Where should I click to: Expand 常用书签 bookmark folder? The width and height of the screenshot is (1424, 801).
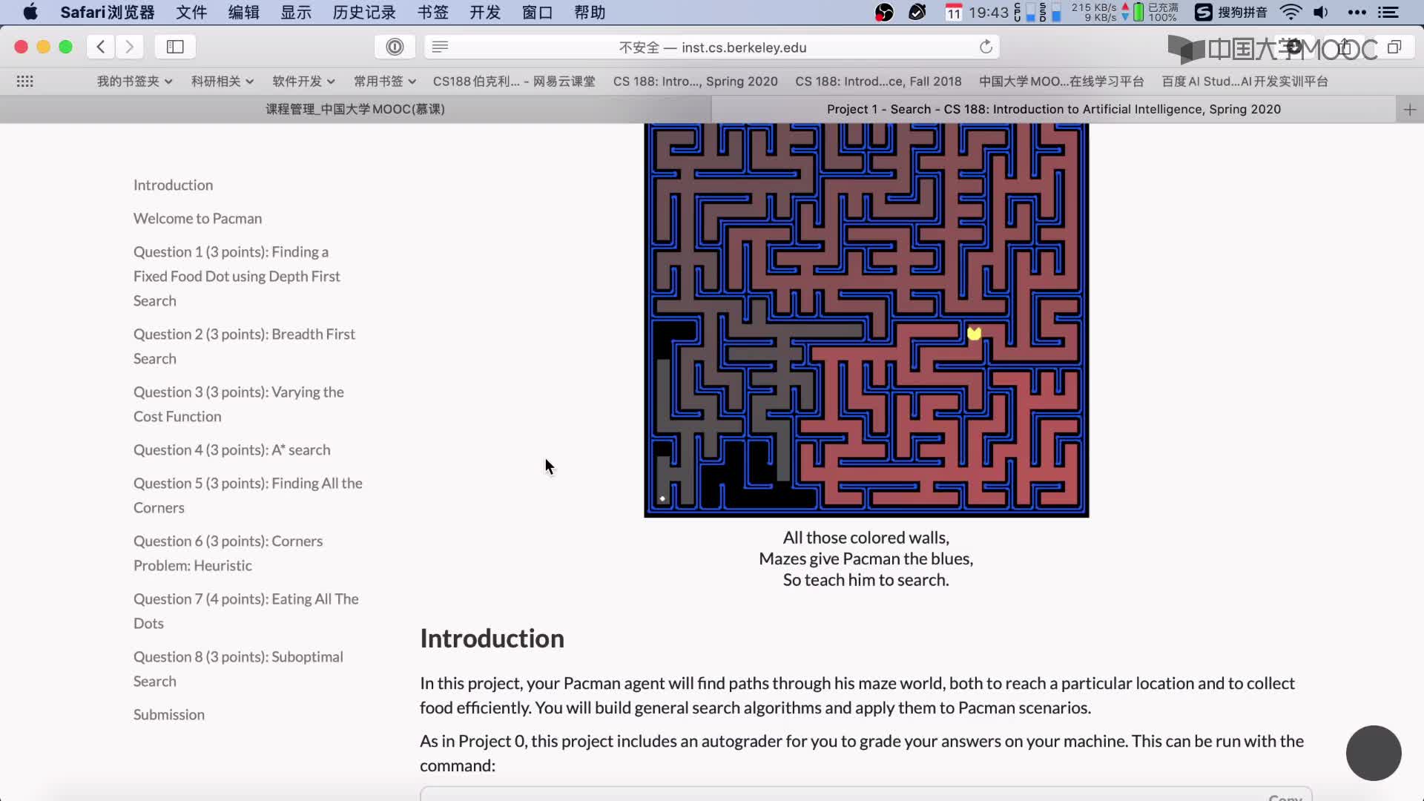coord(384,82)
